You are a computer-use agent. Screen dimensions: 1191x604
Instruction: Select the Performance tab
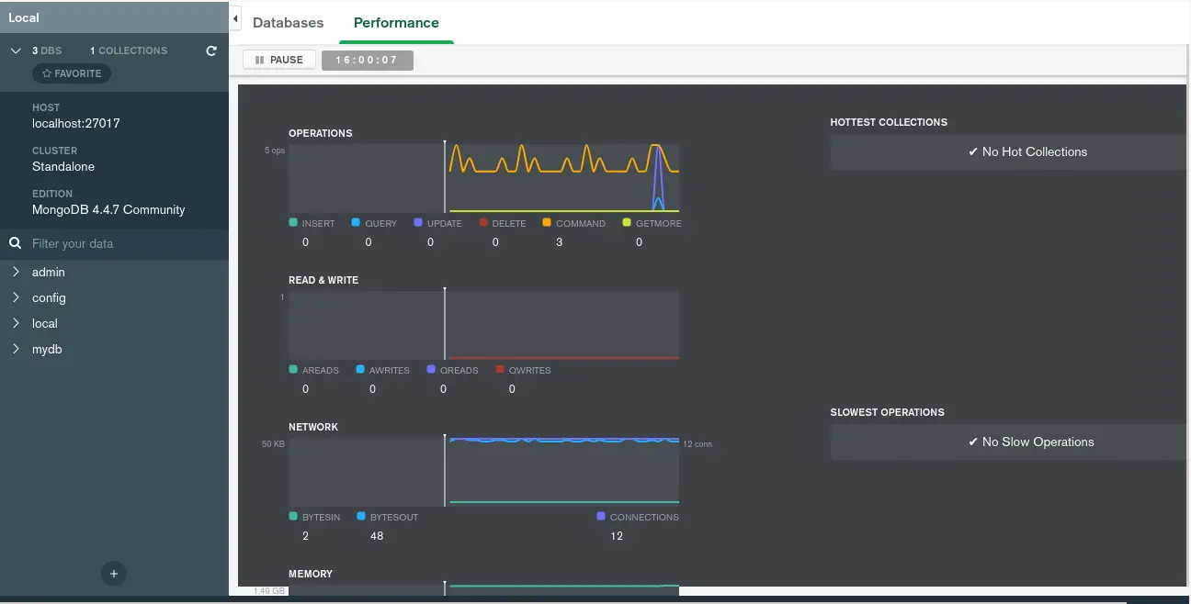click(396, 23)
